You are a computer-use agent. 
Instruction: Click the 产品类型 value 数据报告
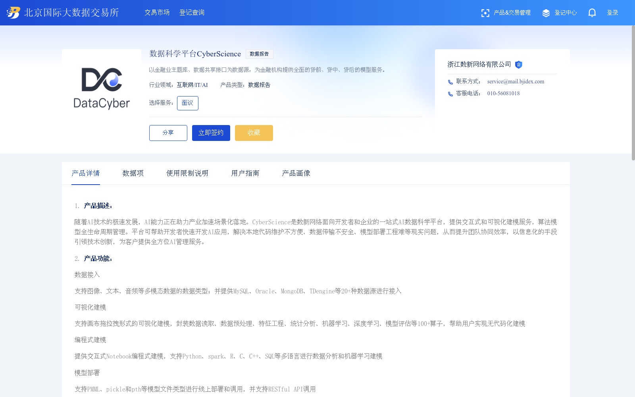point(259,85)
